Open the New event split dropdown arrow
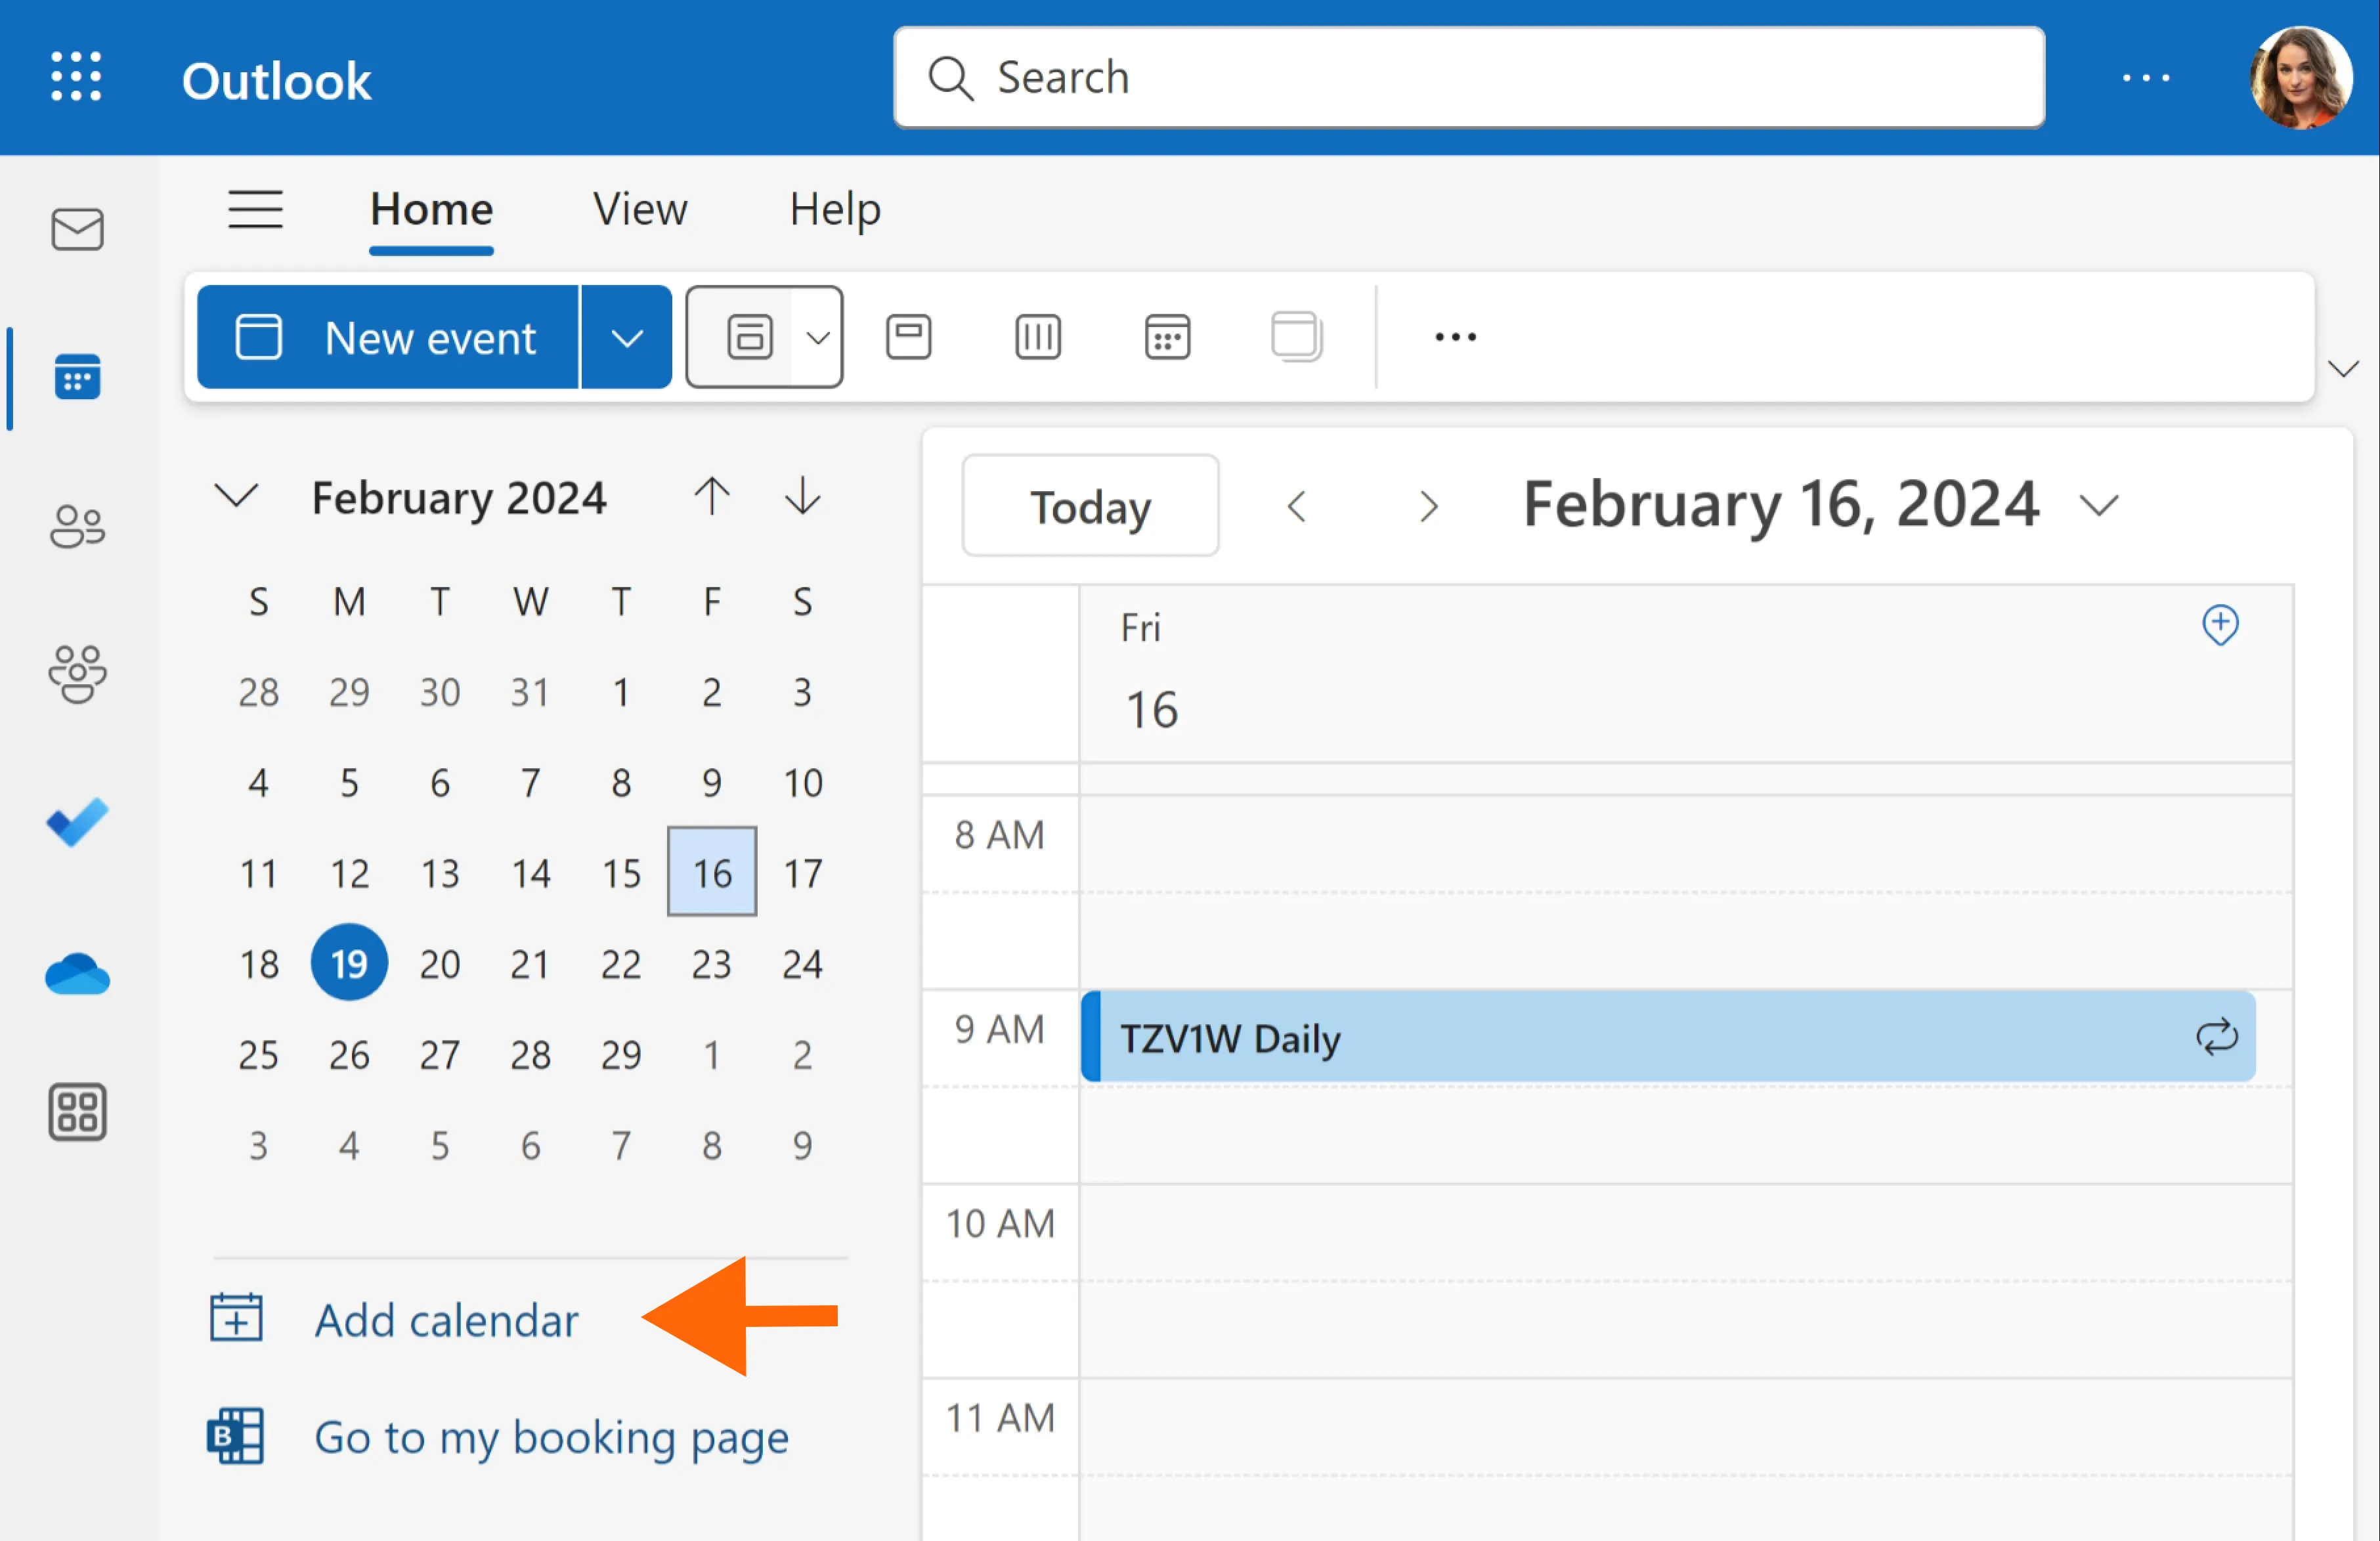The height and width of the screenshot is (1541, 2380). pyautogui.click(x=626, y=337)
